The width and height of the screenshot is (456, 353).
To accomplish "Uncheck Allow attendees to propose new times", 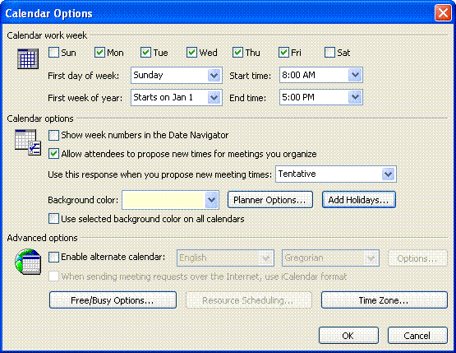I will [53, 154].
